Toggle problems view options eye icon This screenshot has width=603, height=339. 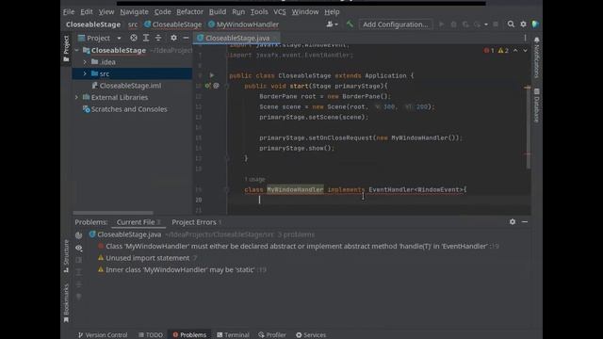tap(79, 248)
